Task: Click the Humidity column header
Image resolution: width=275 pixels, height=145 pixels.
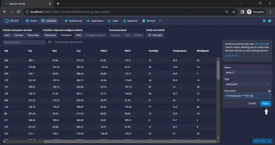Action: (x=153, y=51)
